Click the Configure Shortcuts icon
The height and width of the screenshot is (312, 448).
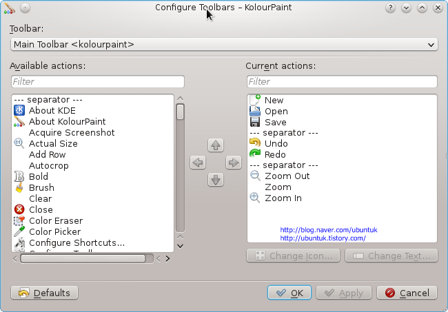(19, 242)
